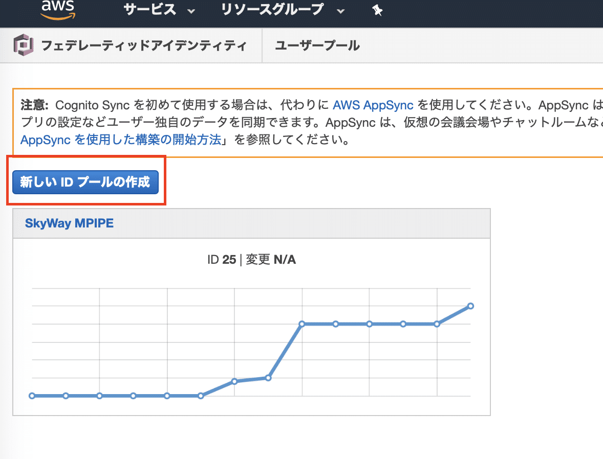The image size is (603, 459).
Task: Click the 新しい ID プールの作成 button
Action: point(85,182)
